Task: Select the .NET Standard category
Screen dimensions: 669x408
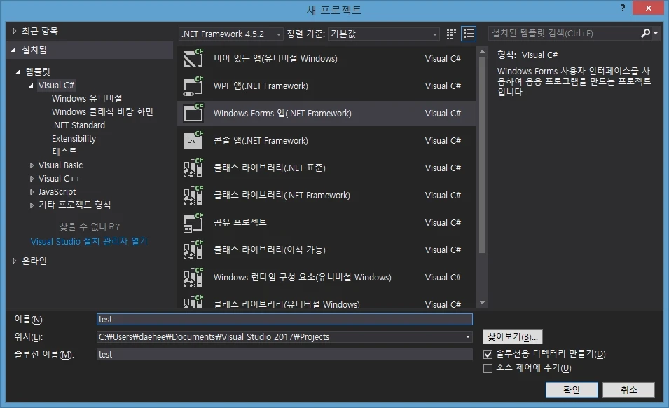Action: (x=78, y=125)
